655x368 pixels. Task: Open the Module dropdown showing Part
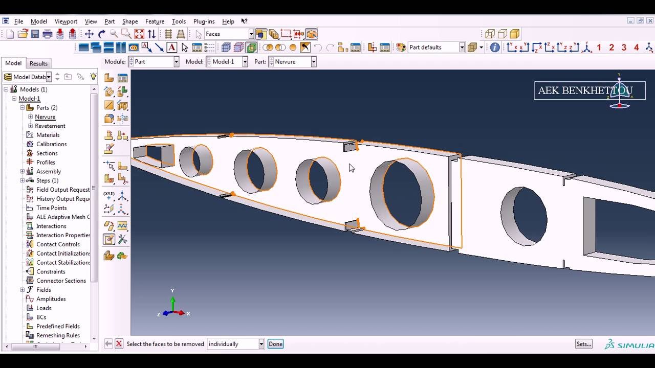coord(176,61)
